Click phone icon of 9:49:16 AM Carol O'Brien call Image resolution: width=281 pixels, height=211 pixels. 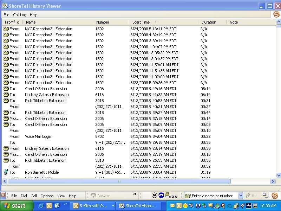[x=6, y=89]
